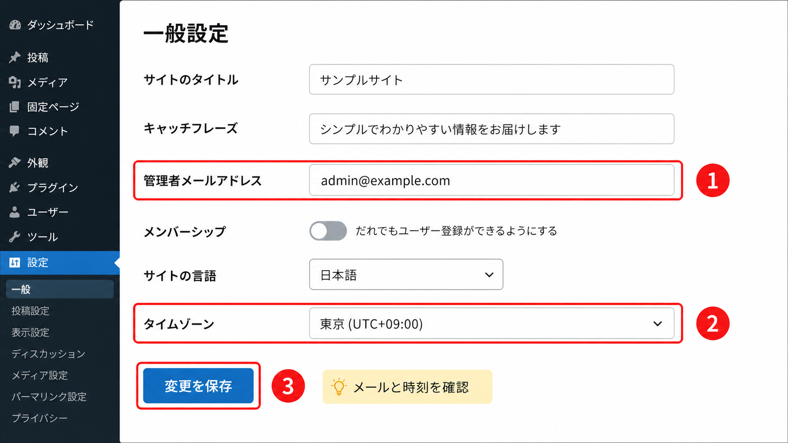788x443 pixels.
Task: Click the プラグイン plug icon
Action: (x=15, y=187)
